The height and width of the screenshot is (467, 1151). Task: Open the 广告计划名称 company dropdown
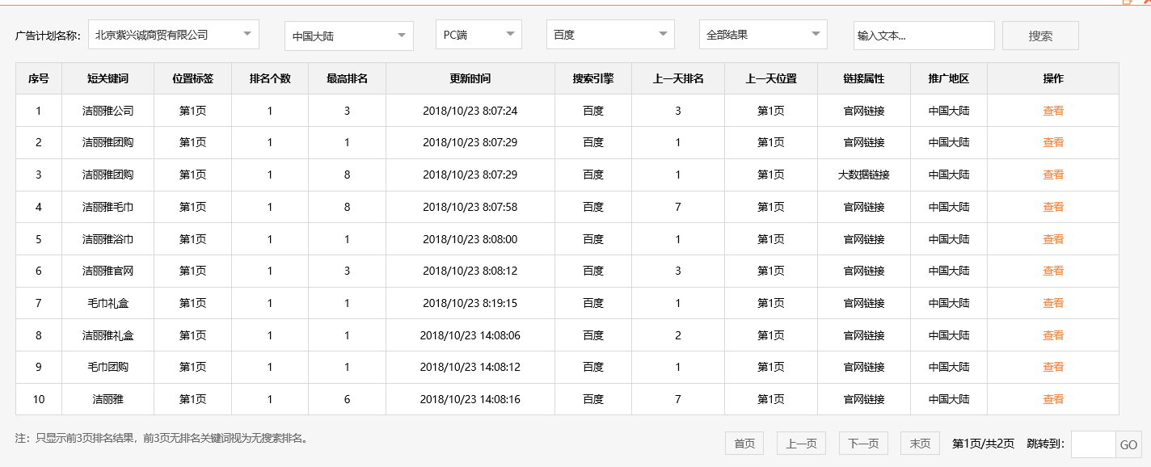174,34
